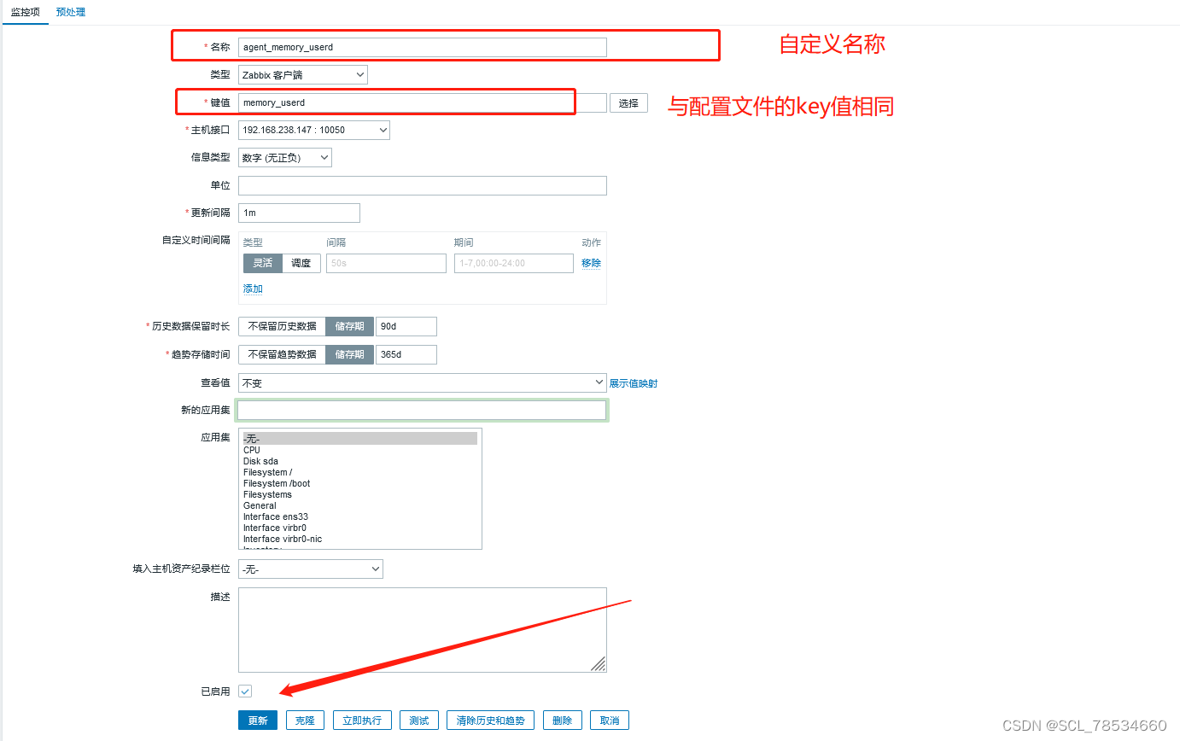Screen dimensions: 1180x741
Task: Select Interface virbr0 in 应用集 list
Action: 359,528
